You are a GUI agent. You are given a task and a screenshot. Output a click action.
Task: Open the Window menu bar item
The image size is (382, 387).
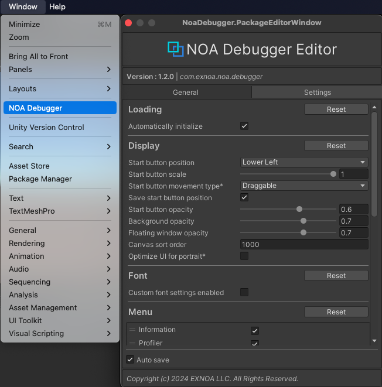23,6
